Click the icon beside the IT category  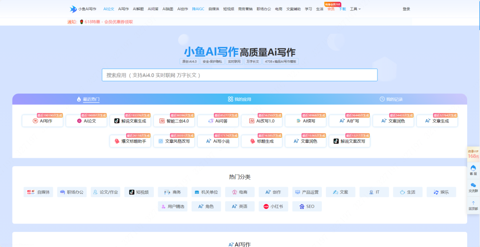tap(371, 192)
